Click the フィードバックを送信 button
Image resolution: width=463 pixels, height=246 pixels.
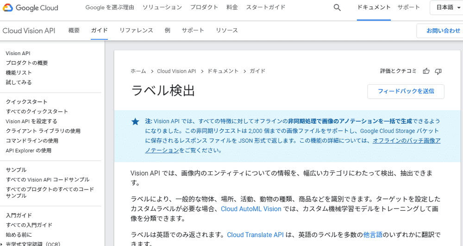coord(406,91)
